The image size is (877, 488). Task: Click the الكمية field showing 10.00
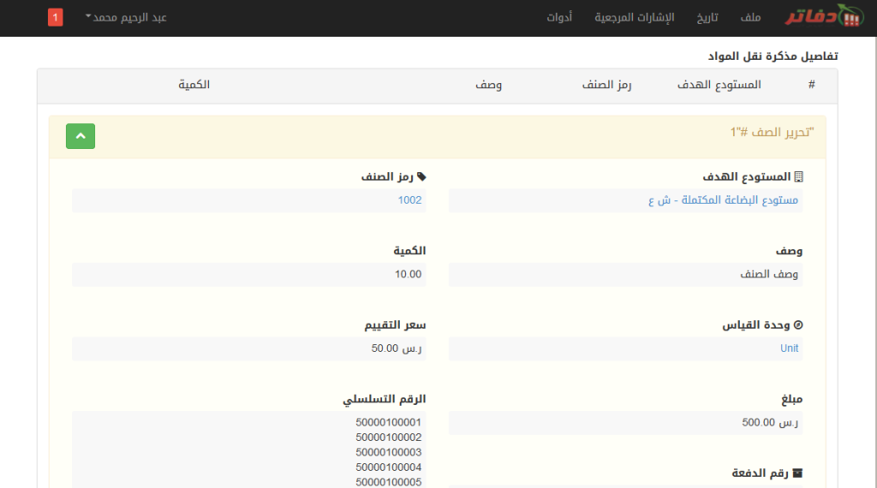pyautogui.click(x=249, y=275)
